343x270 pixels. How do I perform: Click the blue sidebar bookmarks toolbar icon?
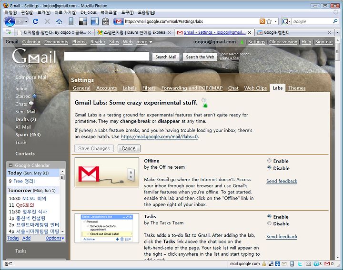pyautogui.click(x=94, y=21)
